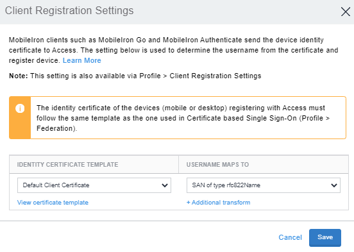
Task: Click the MobileIron clients description paragraph
Action: 173,50
